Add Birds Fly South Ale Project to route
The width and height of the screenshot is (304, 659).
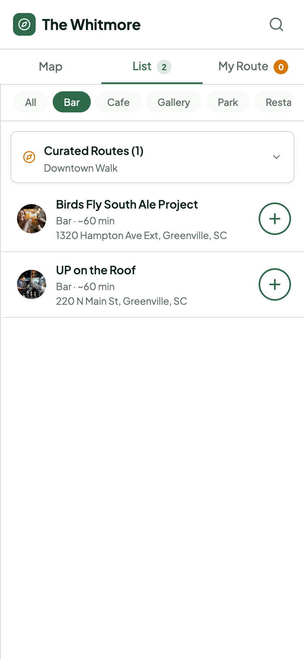274,219
